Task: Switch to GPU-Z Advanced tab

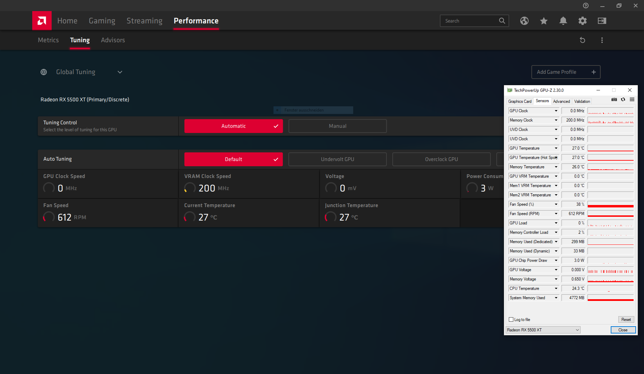Action: pyautogui.click(x=562, y=101)
